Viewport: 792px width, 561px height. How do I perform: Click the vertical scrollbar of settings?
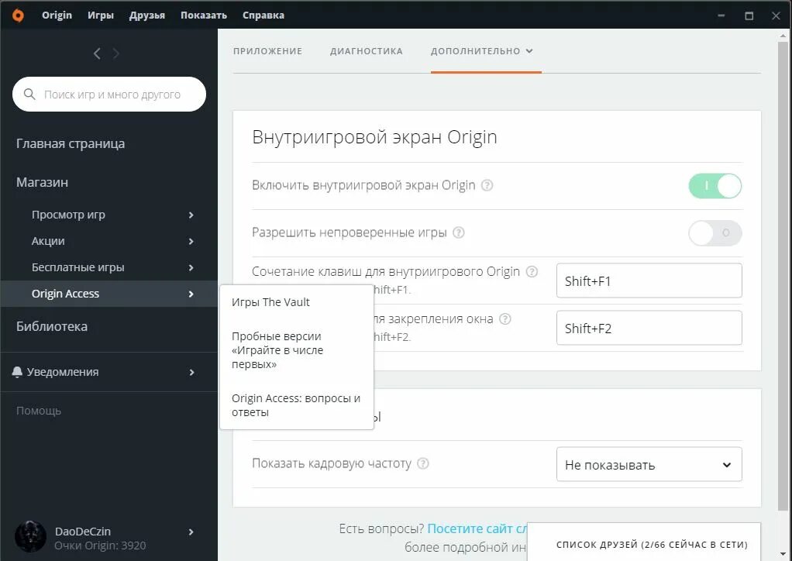coord(783,275)
